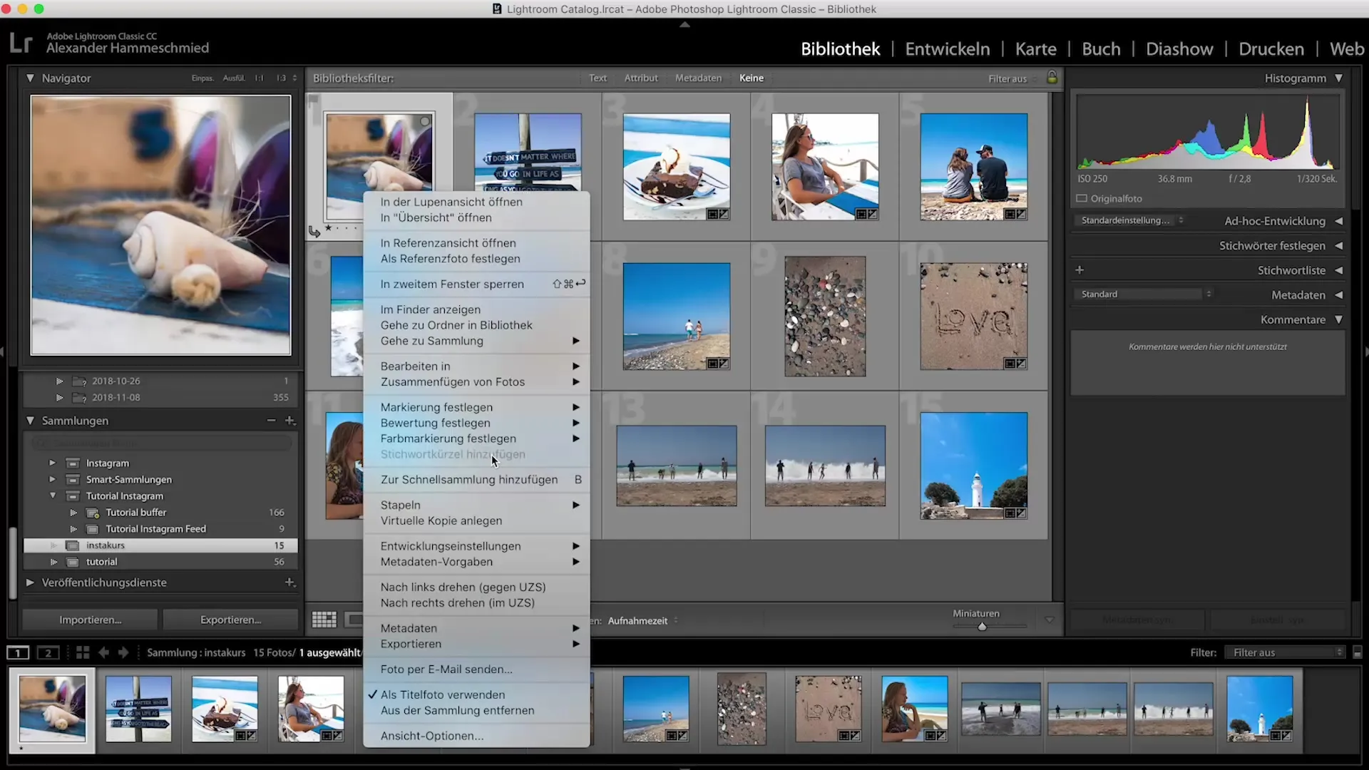Click Tutorial buffer smart collection icon
The width and height of the screenshot is (1369, 770).
(x=93, y=513)
